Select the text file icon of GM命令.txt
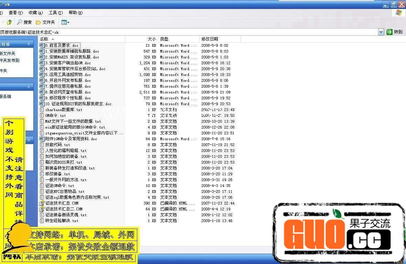 42,115
